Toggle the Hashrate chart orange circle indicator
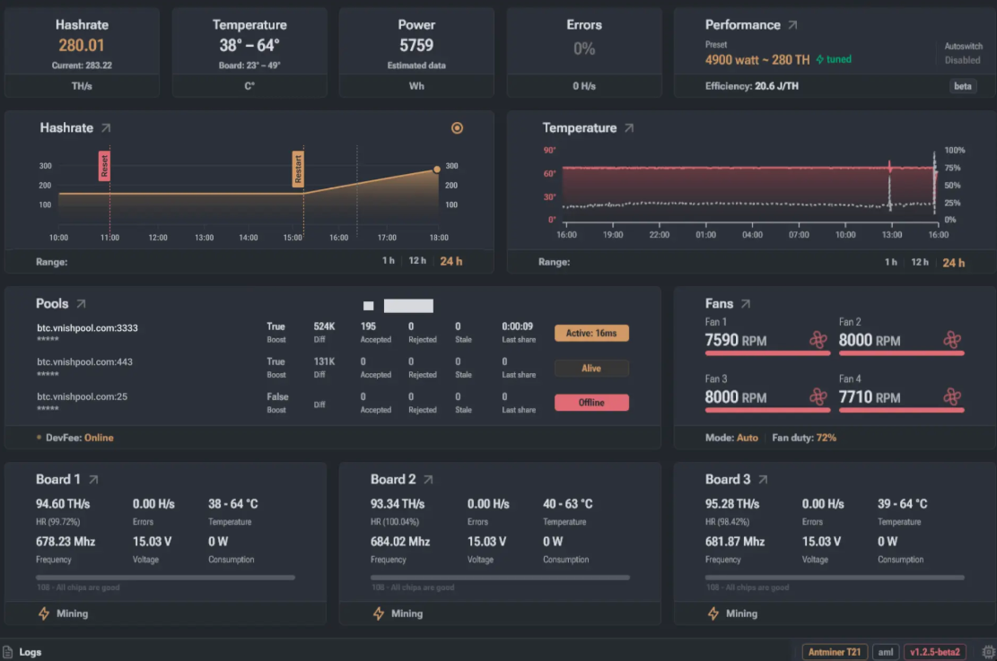This screenshot has height=661, width=997. point(457,128)
